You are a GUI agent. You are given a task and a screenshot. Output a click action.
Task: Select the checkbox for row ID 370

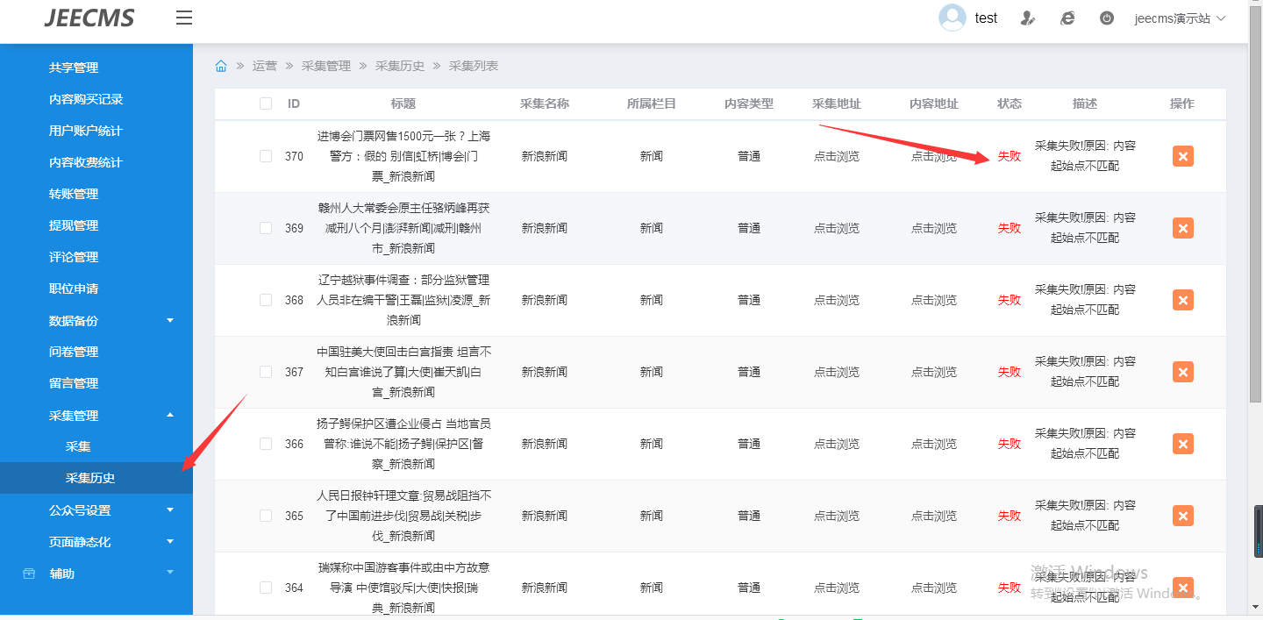pyautogui.click(x=266, y=156)
